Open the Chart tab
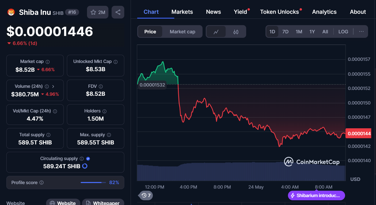This screenshot has width=376, height=205. (x=151, y=12)
